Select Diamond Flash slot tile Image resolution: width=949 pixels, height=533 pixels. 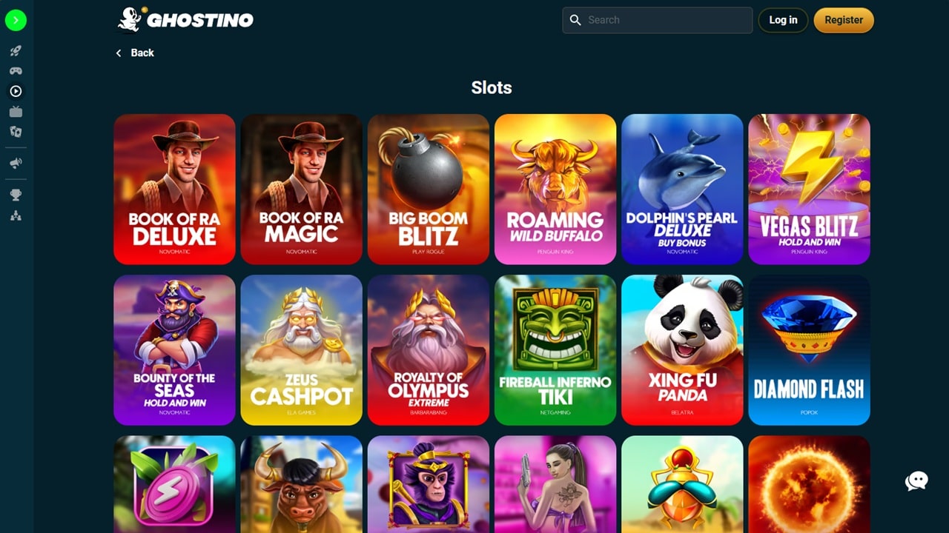[810, 350]
